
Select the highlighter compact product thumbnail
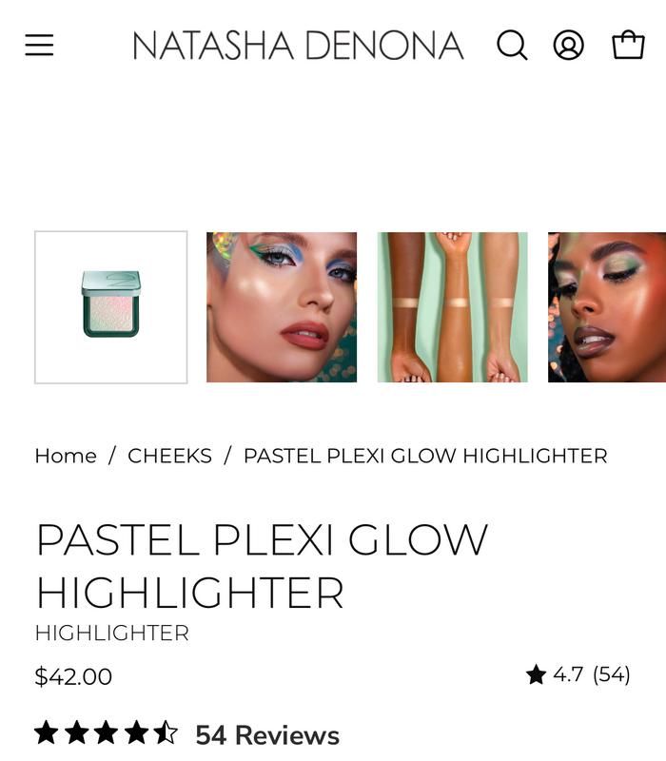click(x=111, y=307)
